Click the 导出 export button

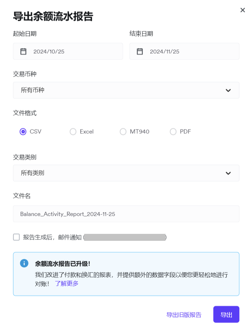tap(226, 315)
